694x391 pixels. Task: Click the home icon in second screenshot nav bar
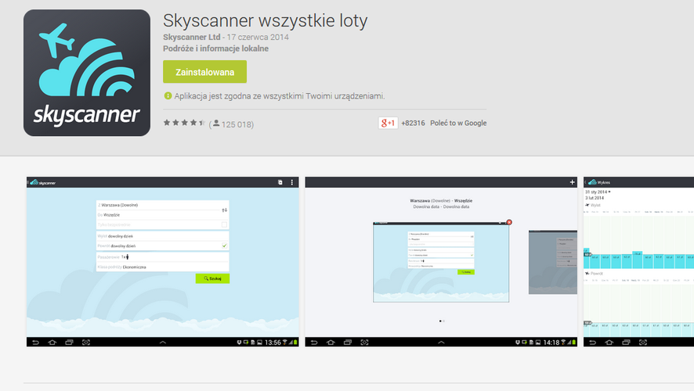point(331,343)
